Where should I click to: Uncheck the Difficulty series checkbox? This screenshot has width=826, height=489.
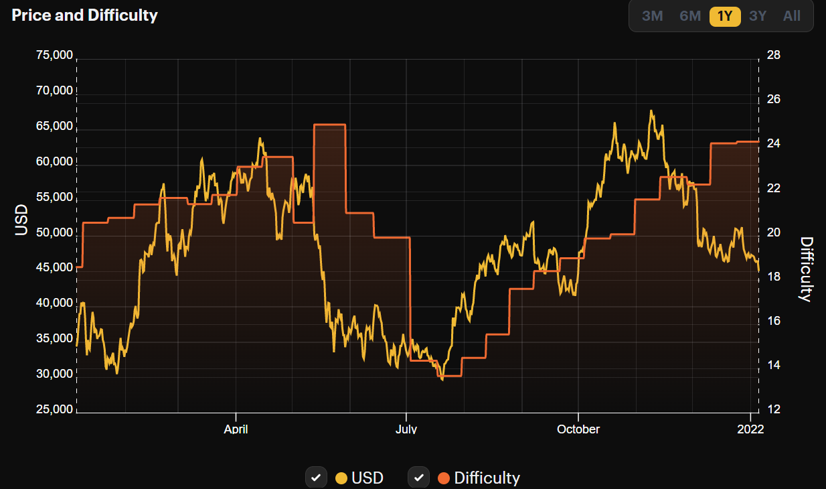[418, 478]
